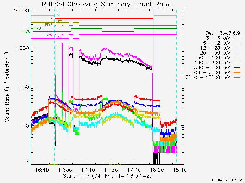245x183 pixels.
Task: Click the 'Count Rate' y-axis title
Action: [7, 108]
